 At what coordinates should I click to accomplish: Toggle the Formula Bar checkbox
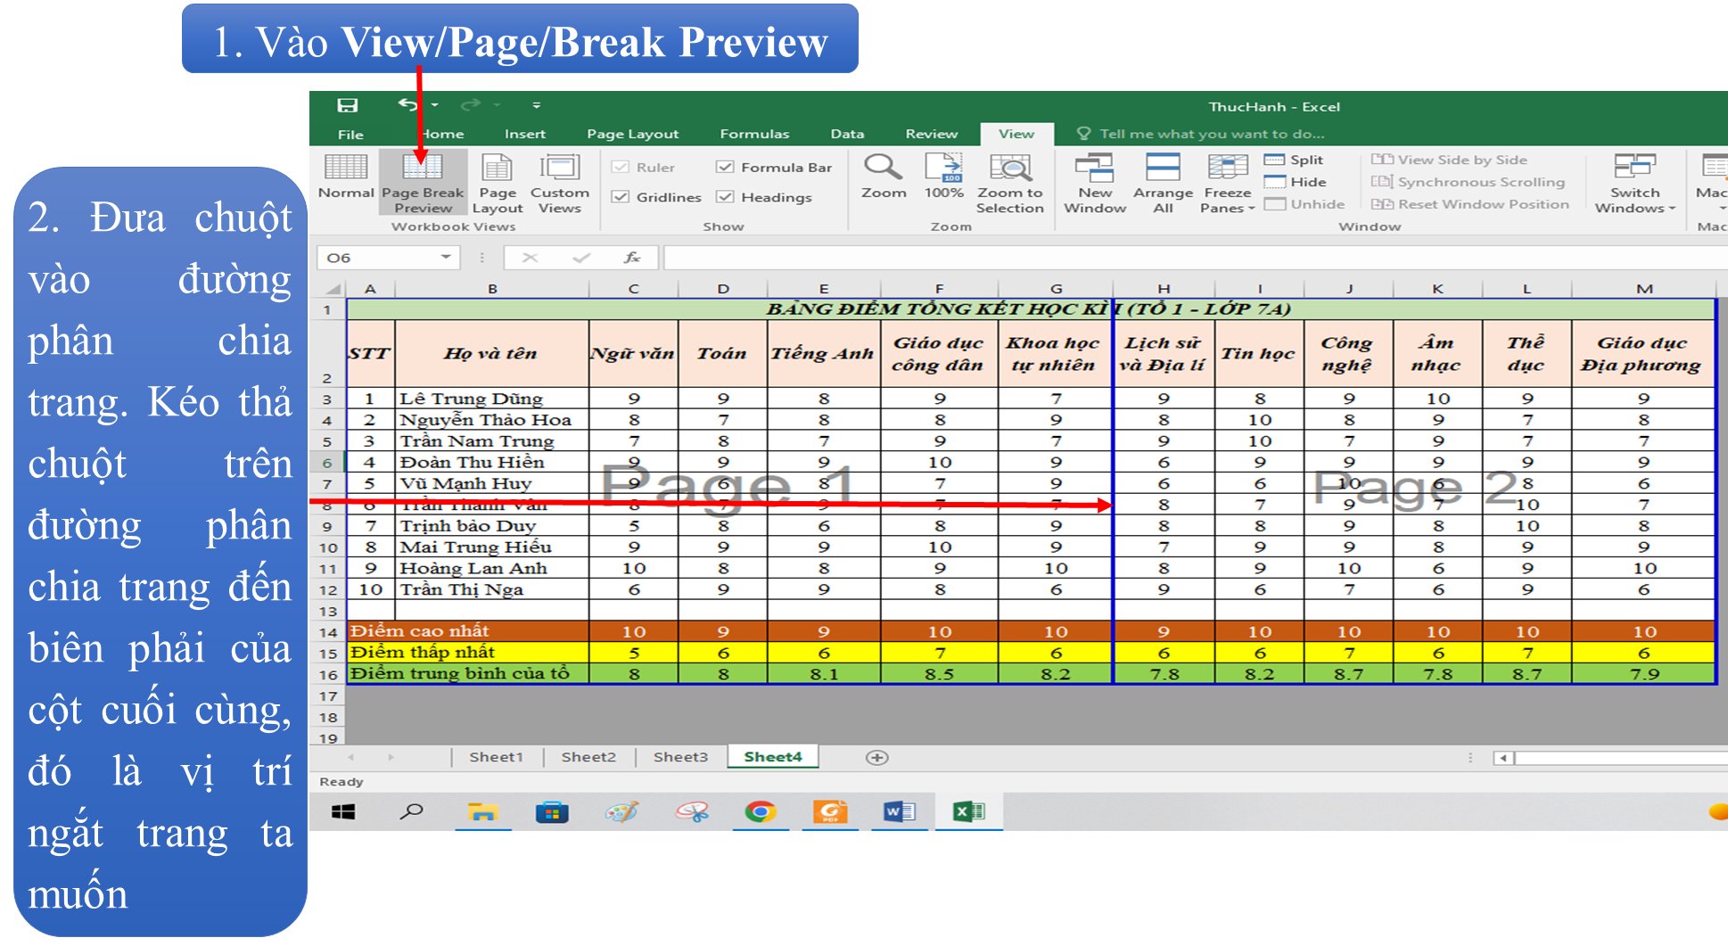click(726, 167)
